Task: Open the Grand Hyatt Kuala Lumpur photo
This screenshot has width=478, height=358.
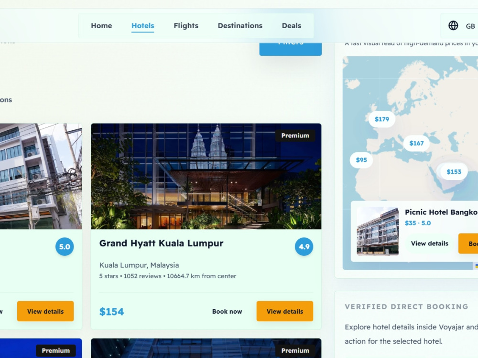Action: 206,176
